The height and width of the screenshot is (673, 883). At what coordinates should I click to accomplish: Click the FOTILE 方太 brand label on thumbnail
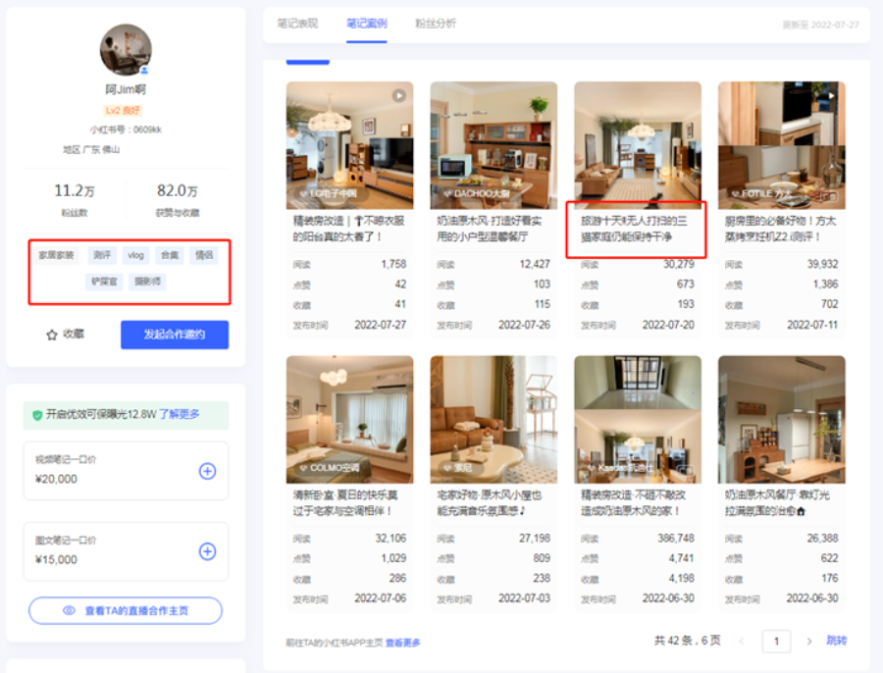[x=762, y=193]
